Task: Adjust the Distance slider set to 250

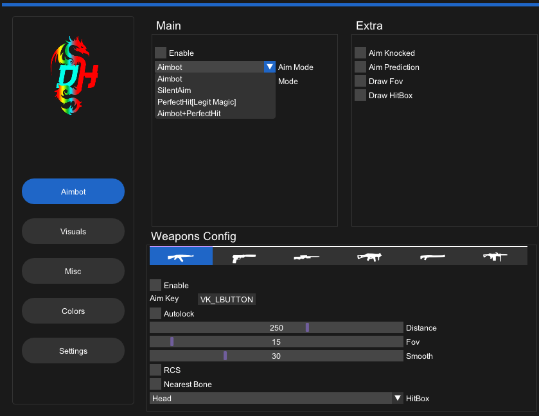Action: pos(276,327)
